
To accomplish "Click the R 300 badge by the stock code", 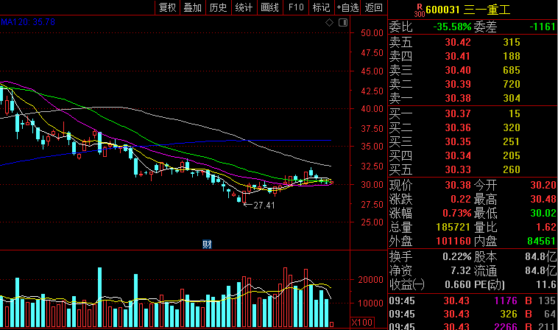I will 419,10.
